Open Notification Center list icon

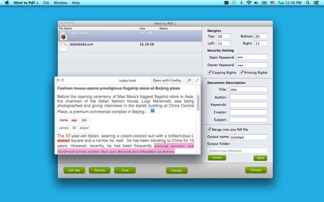[316, 3]
